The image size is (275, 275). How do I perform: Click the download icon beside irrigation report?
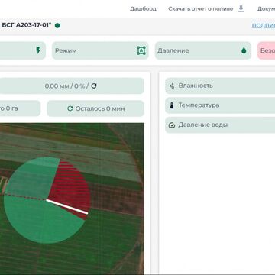[241, 9]
